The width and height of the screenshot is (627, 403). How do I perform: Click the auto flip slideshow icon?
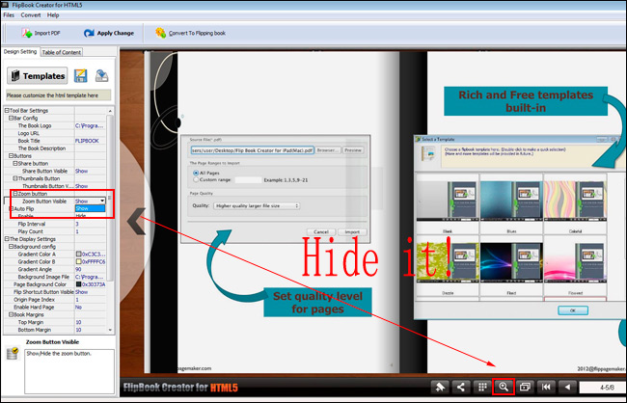525,387
